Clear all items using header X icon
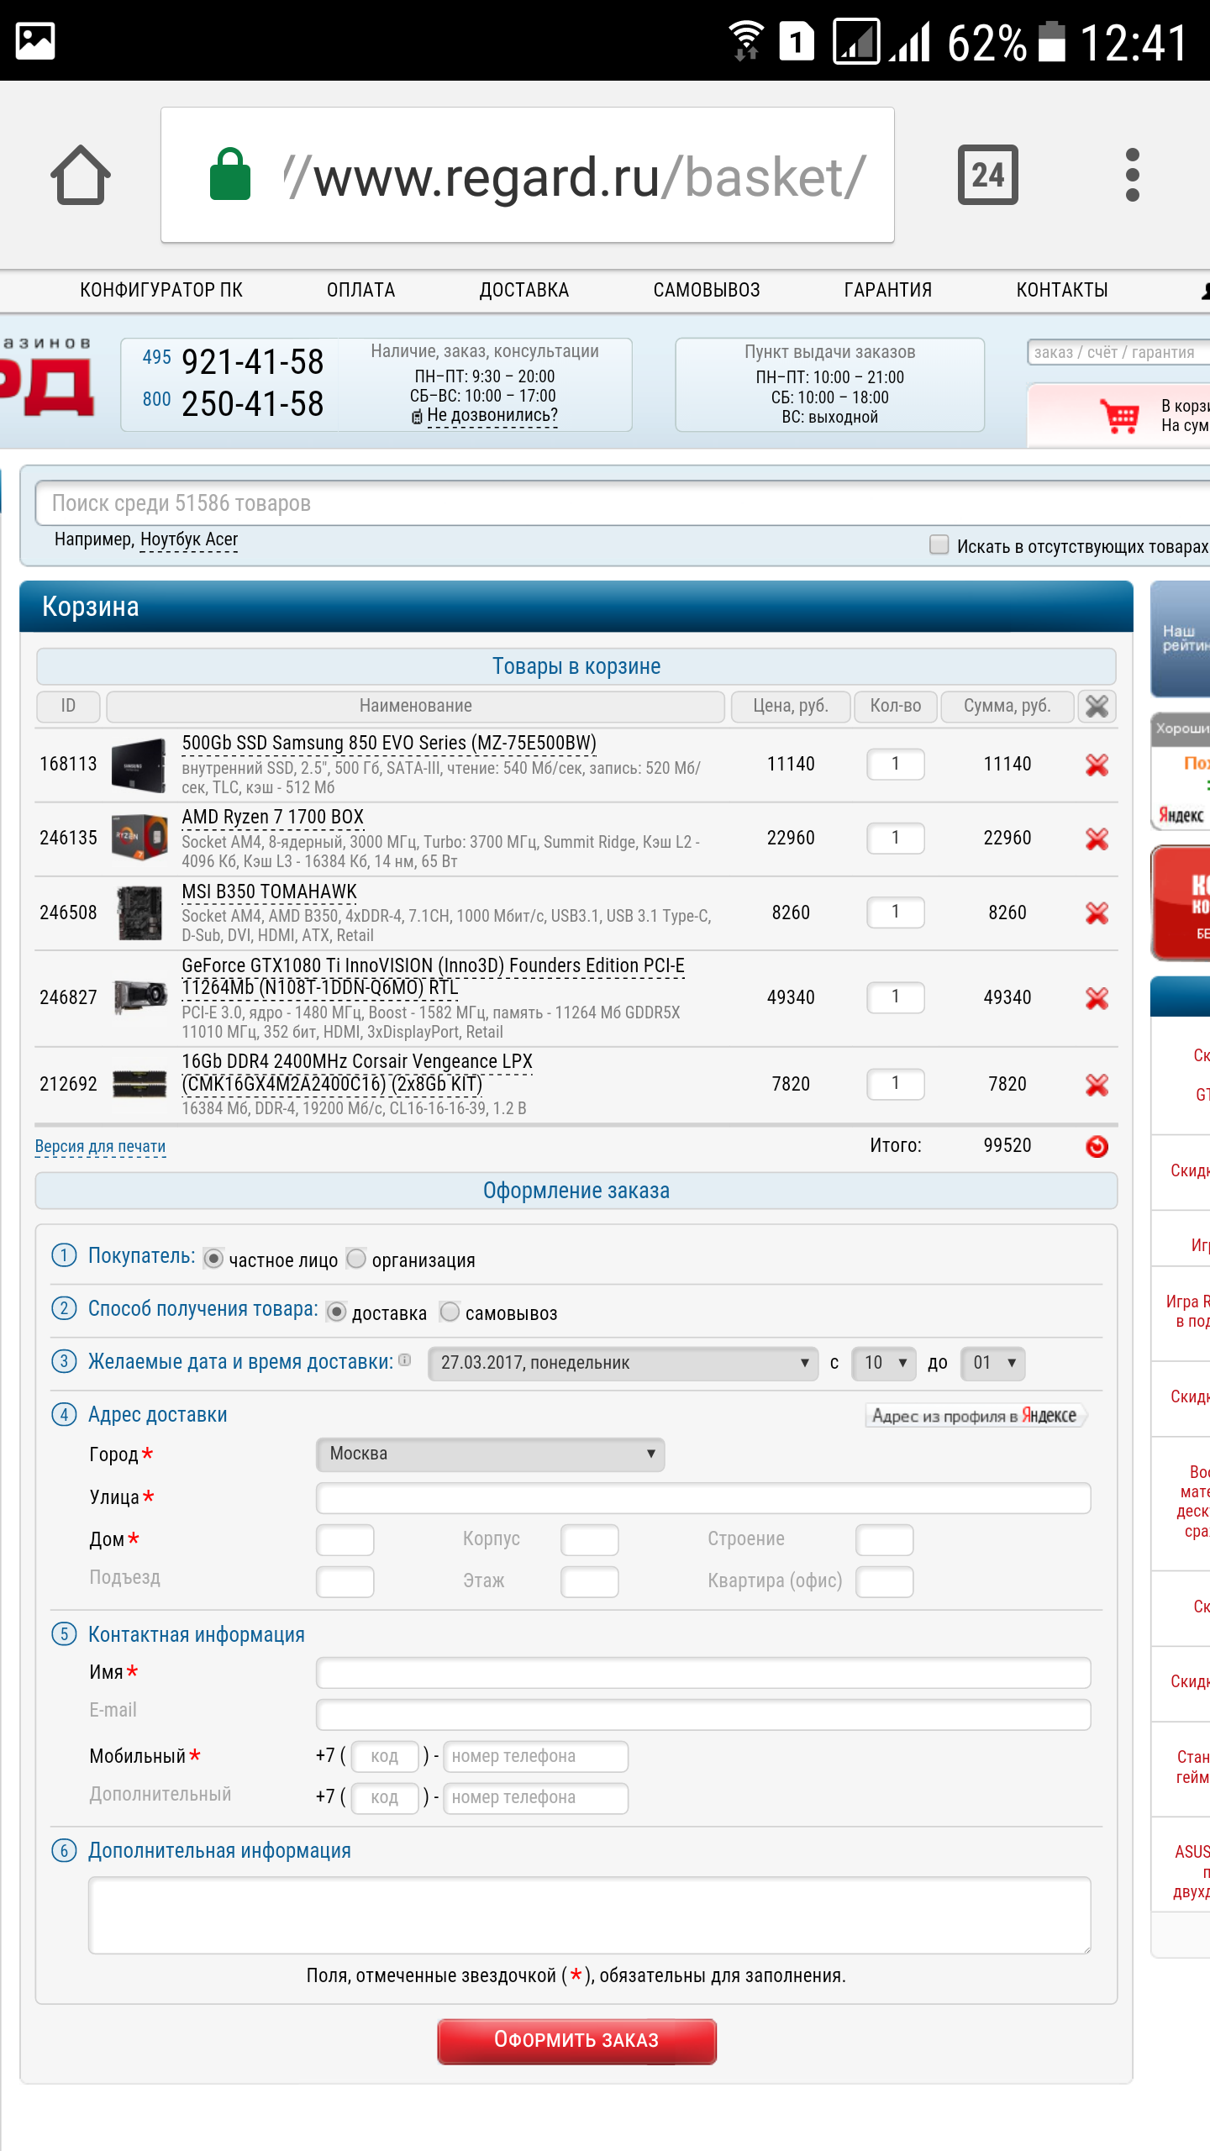Image resolution: width=1210 pixels, height=2151 pixels. pos(1097,706)
